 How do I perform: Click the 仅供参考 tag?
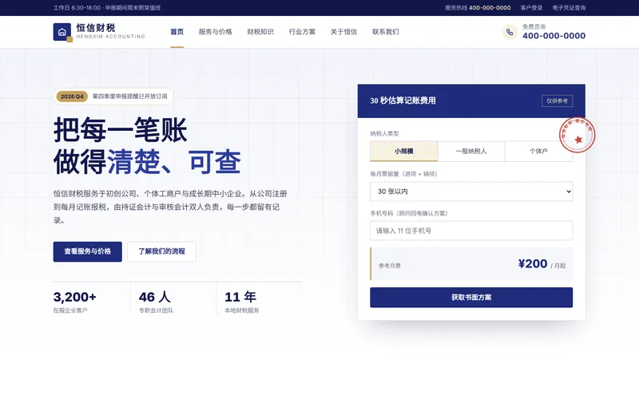pyautogui.click(x=557, y=101)
